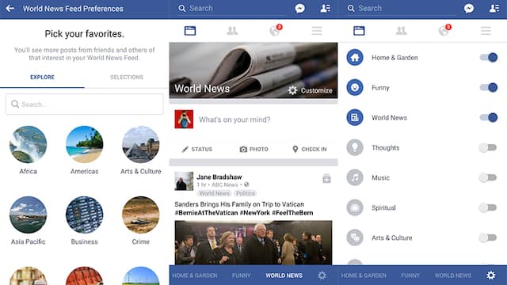Open Jane Bradshaw's profile picture
Image resolution: width=507 pixels, height=285 pixels.
click(x=184, y=181)
